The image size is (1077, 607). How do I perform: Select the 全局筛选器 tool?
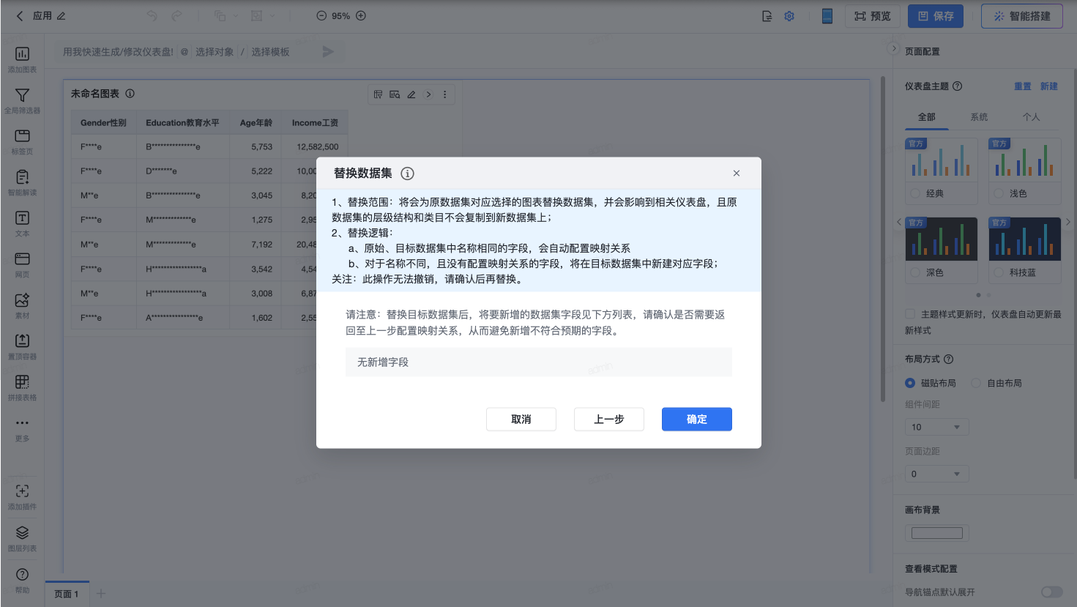point(22,99)
